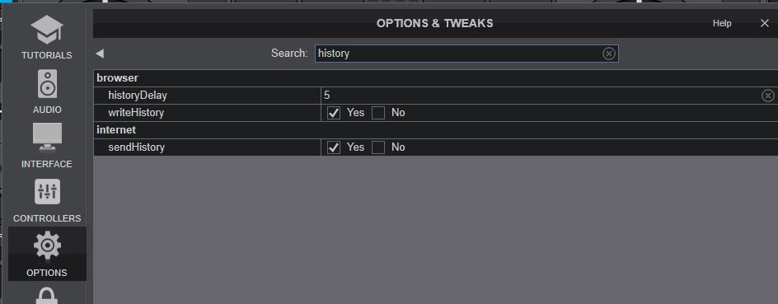
Task: Open Interface settings monitor icon
Action: 47,137
